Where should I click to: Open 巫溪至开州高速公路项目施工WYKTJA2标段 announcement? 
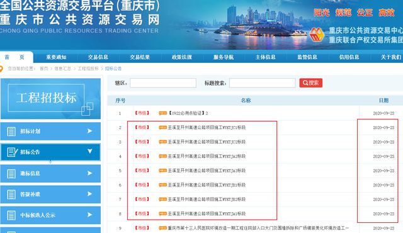(x=207, y=156)
